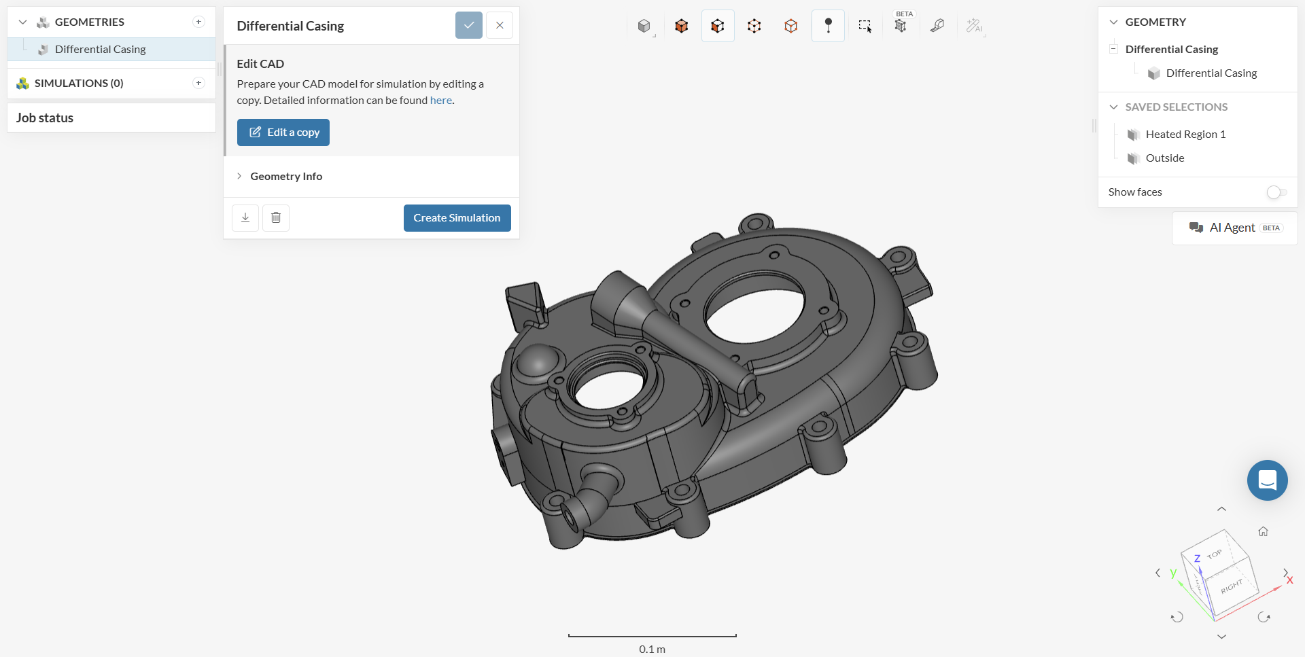
Task: Toggle the Show faces switch
Action: (x=1276, y=192)
